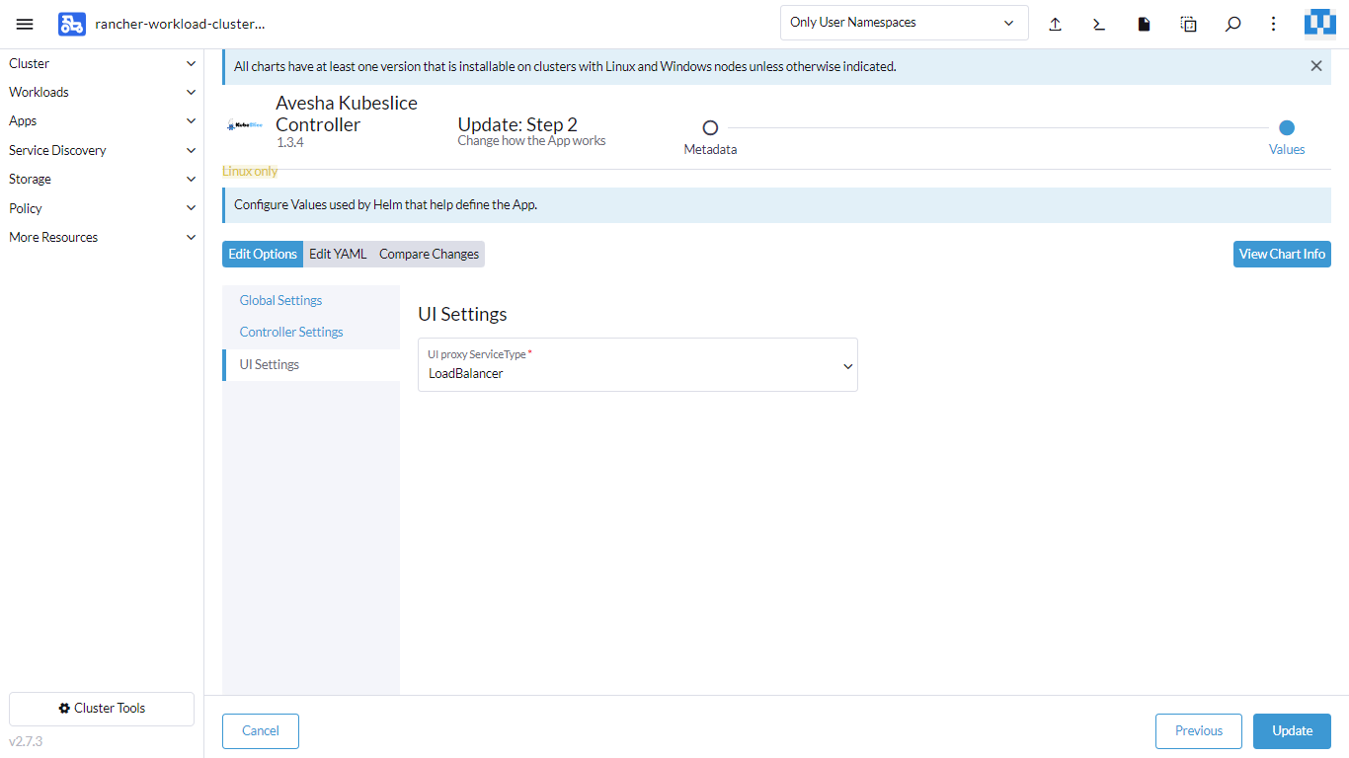Open the hamburger navigation menu

(x=25, y=24)
